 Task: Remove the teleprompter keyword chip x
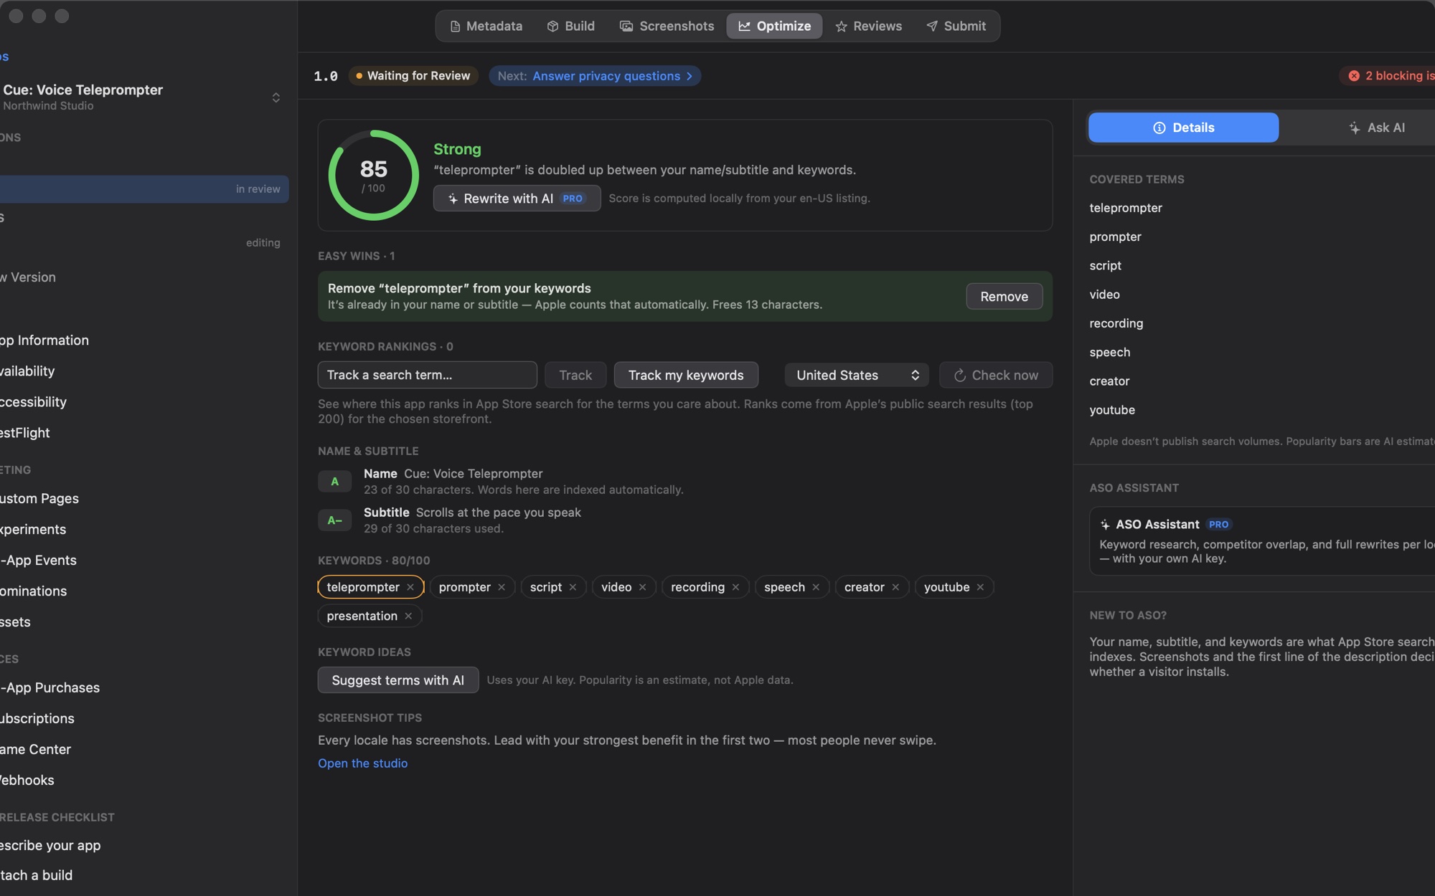point(410,587)
